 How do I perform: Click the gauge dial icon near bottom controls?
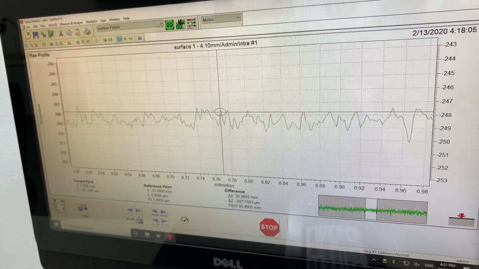coord(184,220)
